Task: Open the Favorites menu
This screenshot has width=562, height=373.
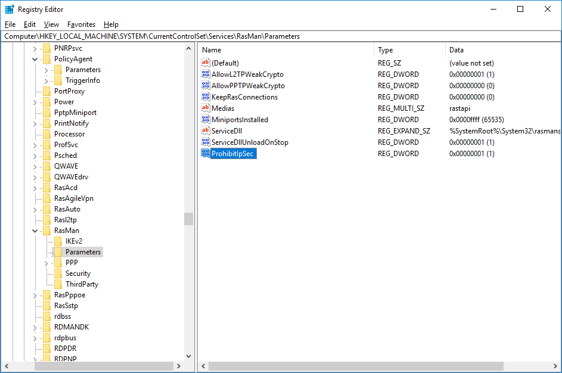Action: (x=82, y=24)
